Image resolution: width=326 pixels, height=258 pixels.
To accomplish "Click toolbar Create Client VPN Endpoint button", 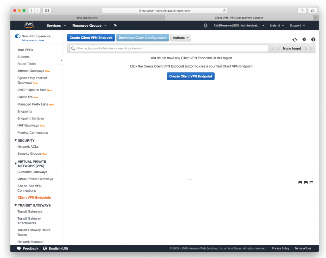I will pos(91,37).
